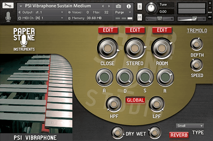Click the tremolo DEPTH knob
Viewport: 213px width, 141px height.
click(x=197, y=44)
